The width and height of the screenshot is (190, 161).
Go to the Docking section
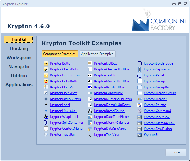click(19, 48)
